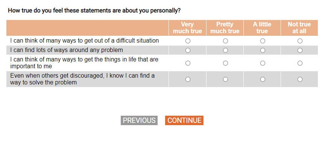Mark 'Not true at all' for difficult situation statement
Viewport: 331px width, 147px height.
click(x=300, y=41)
